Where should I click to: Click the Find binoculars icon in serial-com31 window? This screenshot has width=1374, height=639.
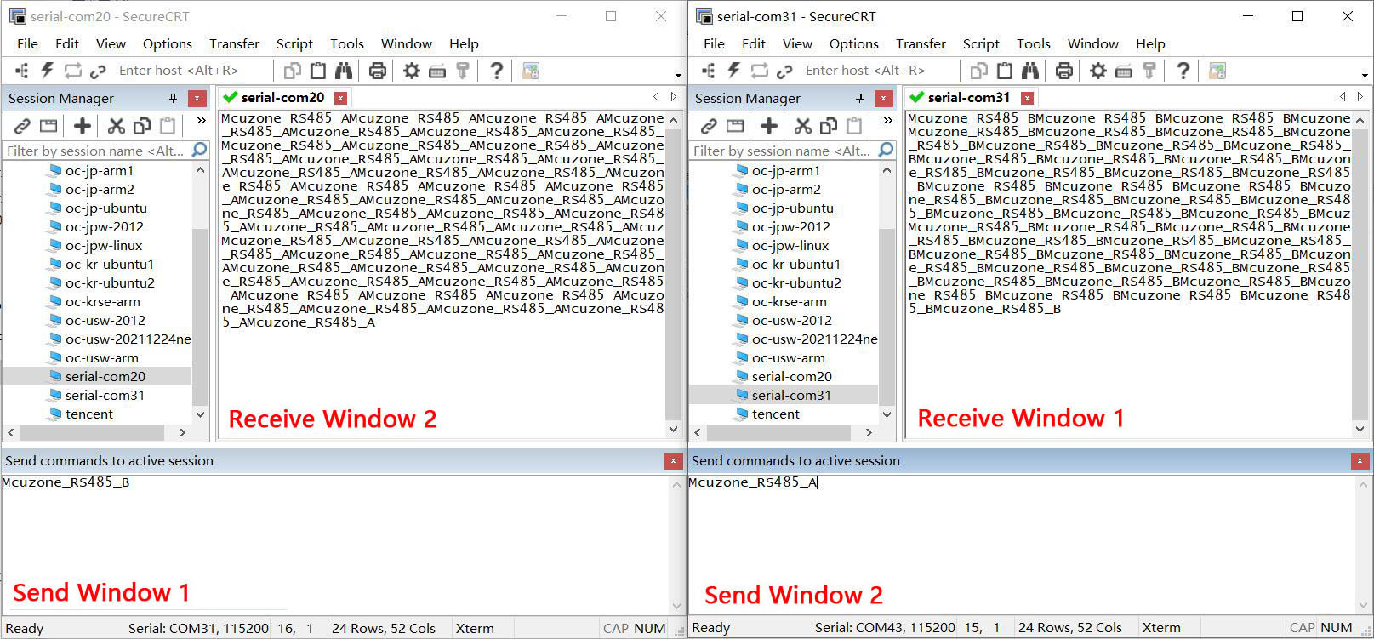pyautogui.click(x=1030, y=71)
